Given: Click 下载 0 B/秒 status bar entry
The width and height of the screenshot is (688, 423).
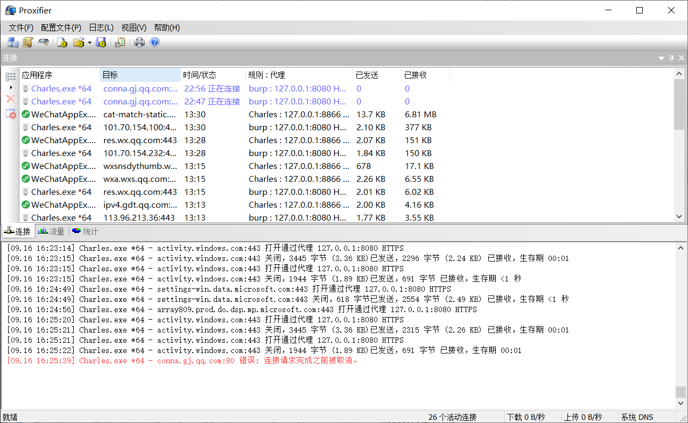Looking at the screenshot, I should point(526,417).
